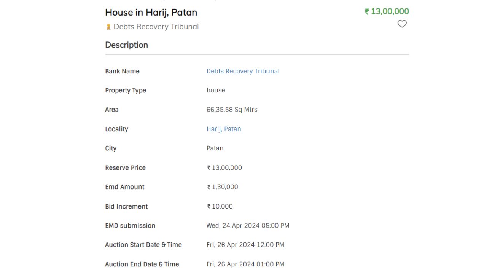Screen dimensions: 487x274
Task: Click the Emd Amount label
Action: pos(125,187)
